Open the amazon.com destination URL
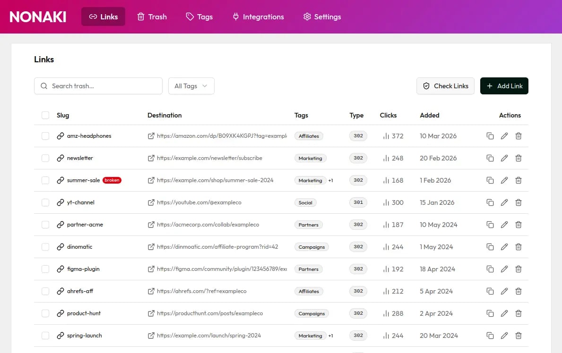This screenshot has width=562, height=353. [x=222, y=136]
